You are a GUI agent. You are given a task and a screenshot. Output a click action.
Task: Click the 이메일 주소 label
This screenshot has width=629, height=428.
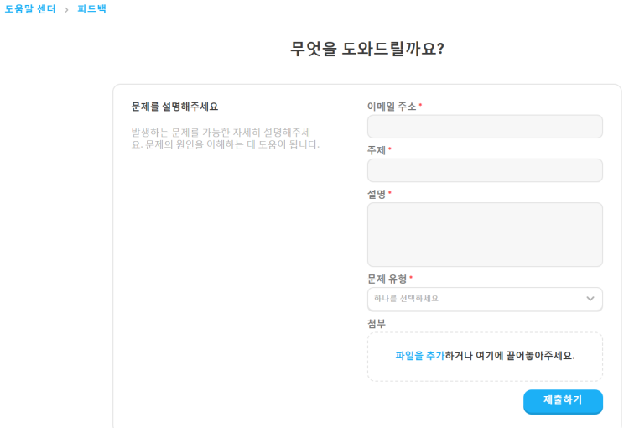[x=392, y=107]
